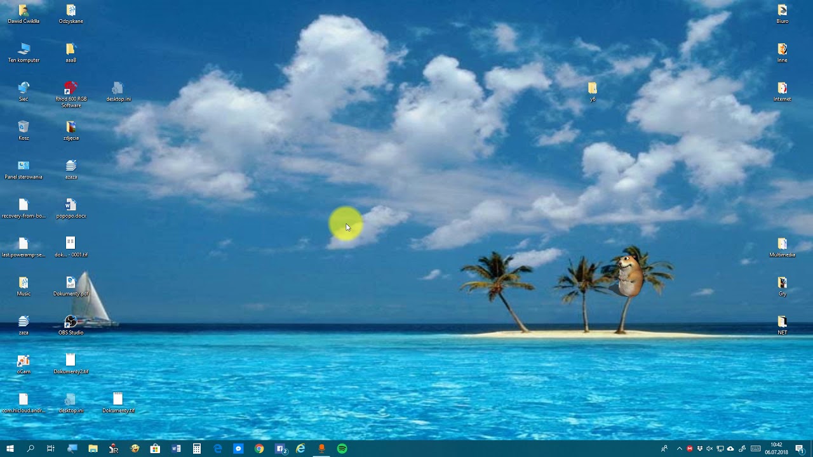Viewport: 813px width, 457px height.
Task: Switch to oCam recorder in taskbar
Action: (x=321, y=449)
